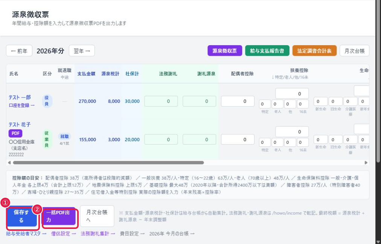Click the 従業員 badge for テスト 花子
381x244 pixels.
(47, 139)
